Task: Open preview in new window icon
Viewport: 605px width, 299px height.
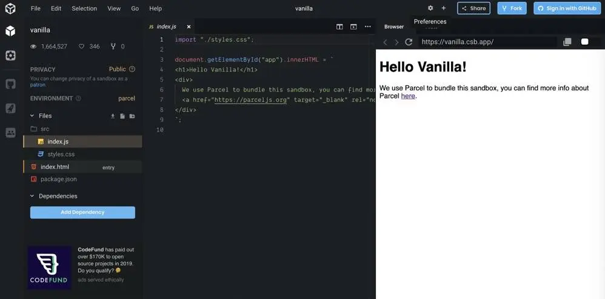Action: point(567,42)
